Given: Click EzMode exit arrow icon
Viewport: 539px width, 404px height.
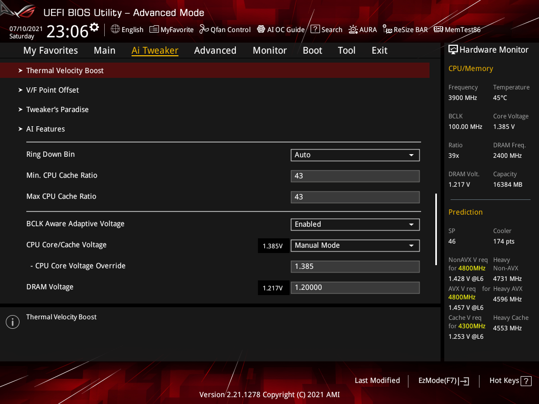Looking at the screenshot, I should pyautogui.click(x=464, y=381).
